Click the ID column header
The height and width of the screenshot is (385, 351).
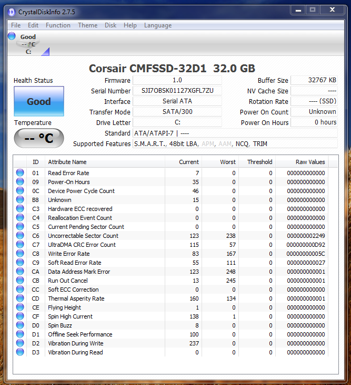coord(36,162)
